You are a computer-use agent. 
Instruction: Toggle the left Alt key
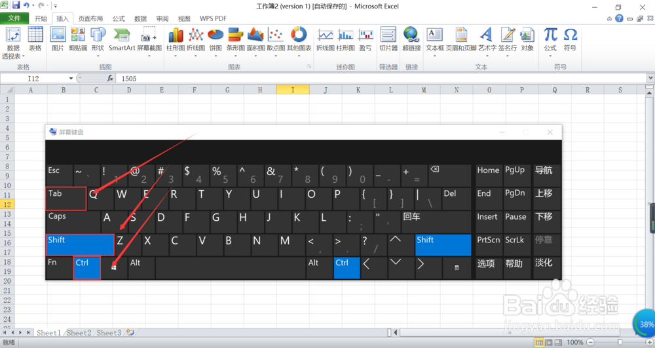click(141, 268)
